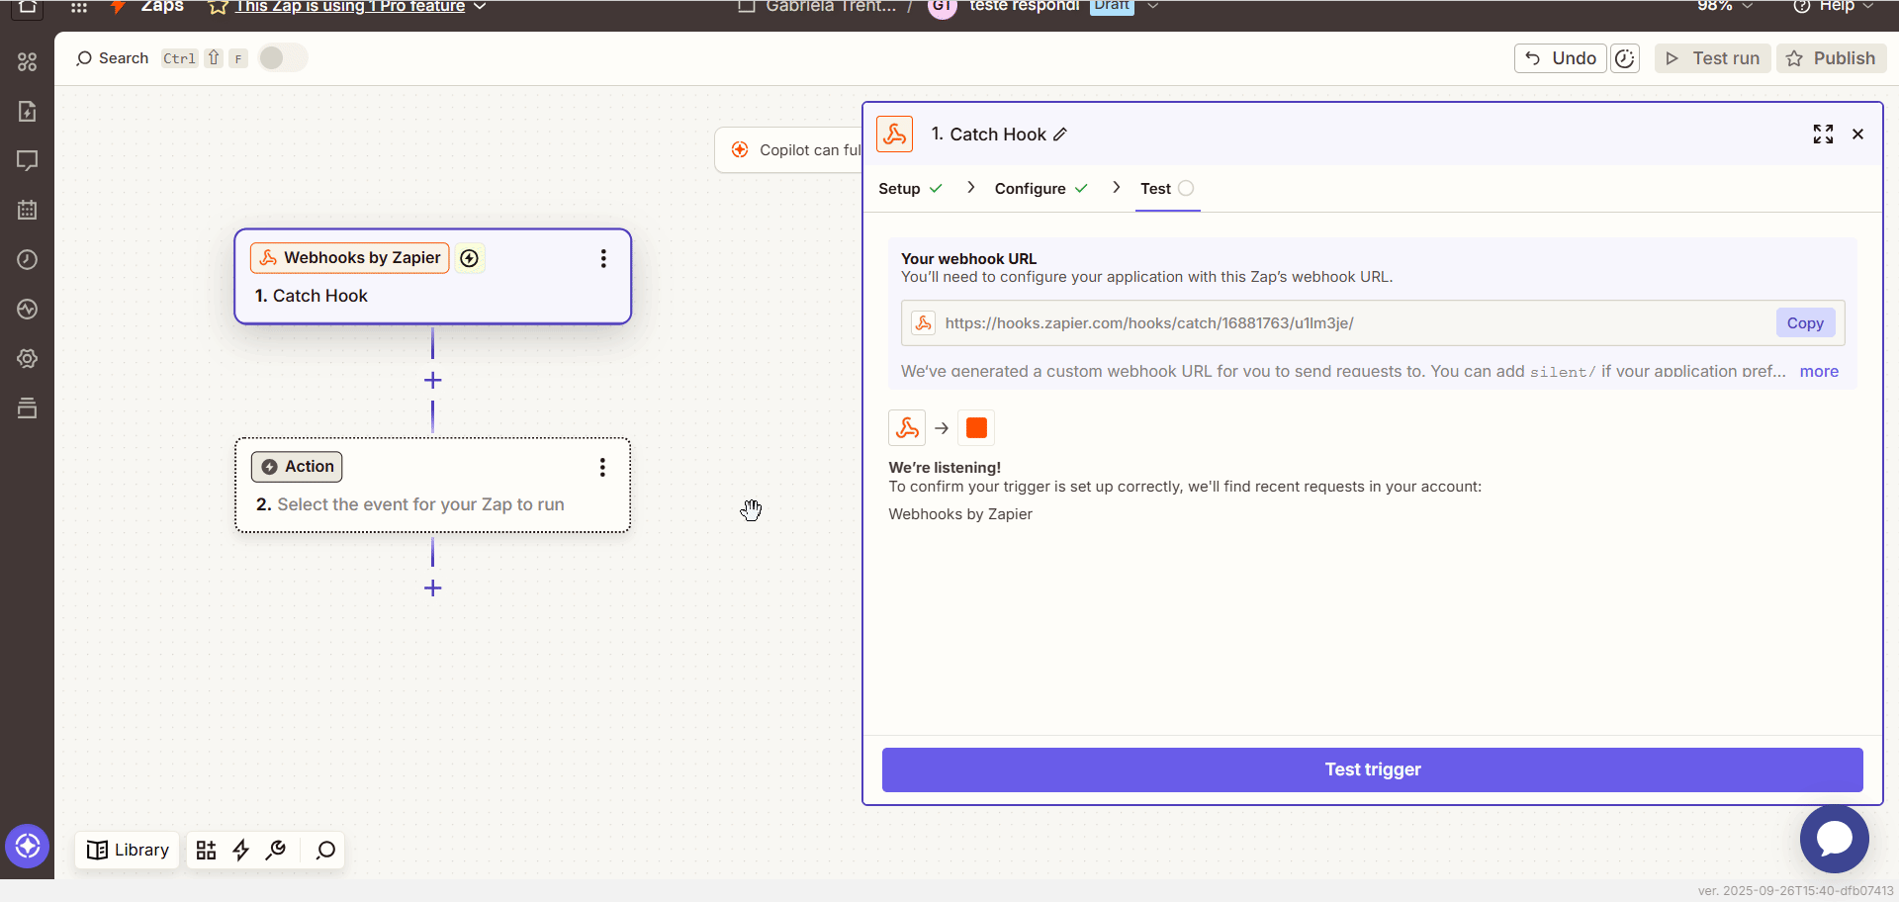
Task: Switch to the Configure tab
Action: point(1040,189)
